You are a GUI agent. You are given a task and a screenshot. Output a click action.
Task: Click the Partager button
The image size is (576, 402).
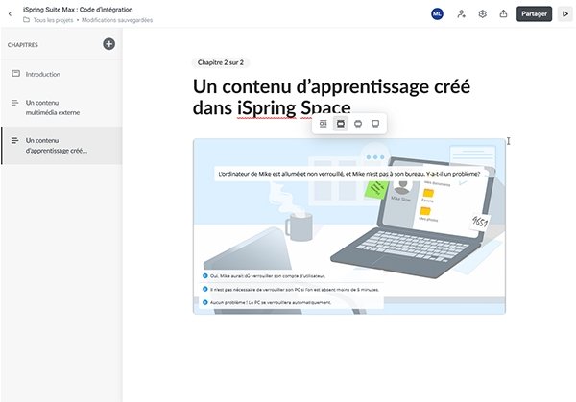[x=534, y=14]
